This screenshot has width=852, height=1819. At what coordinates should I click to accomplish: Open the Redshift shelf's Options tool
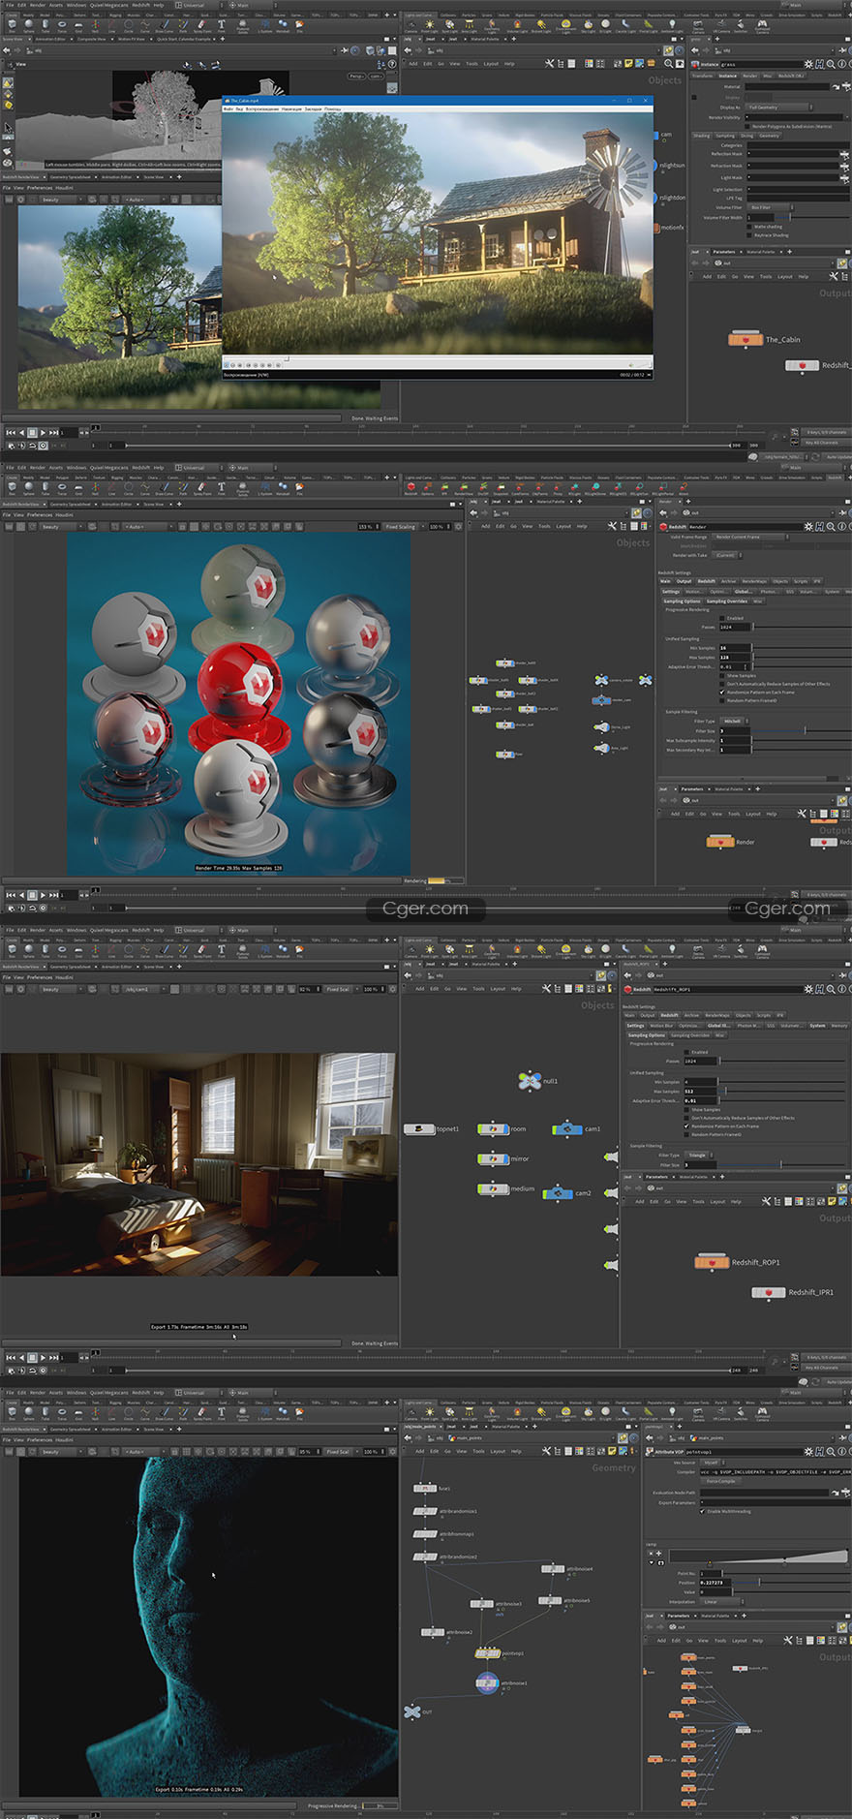[428, 488]
